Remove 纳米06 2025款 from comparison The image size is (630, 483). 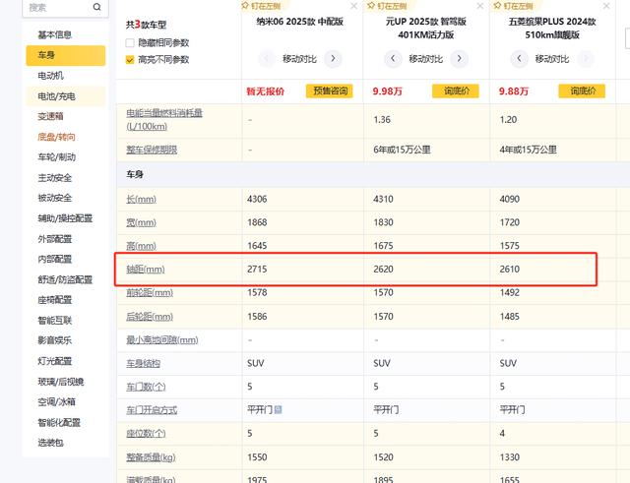(354, 6)
